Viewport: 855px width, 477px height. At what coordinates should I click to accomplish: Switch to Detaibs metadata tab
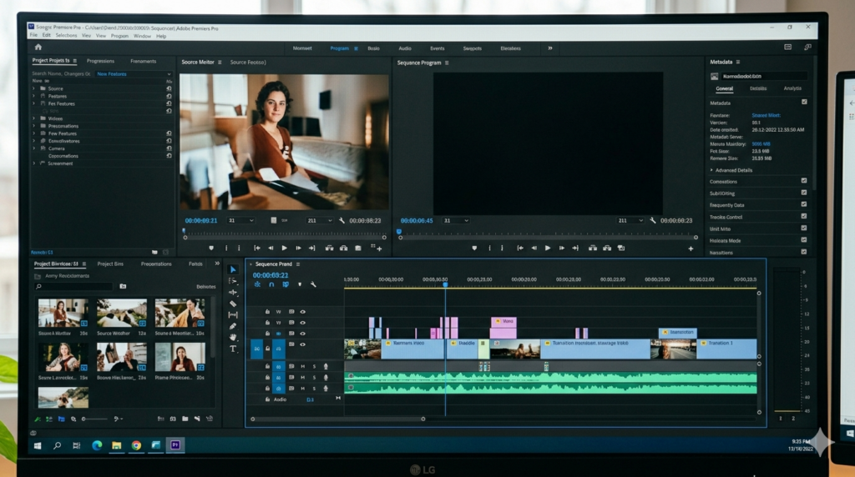click(758, 88)
